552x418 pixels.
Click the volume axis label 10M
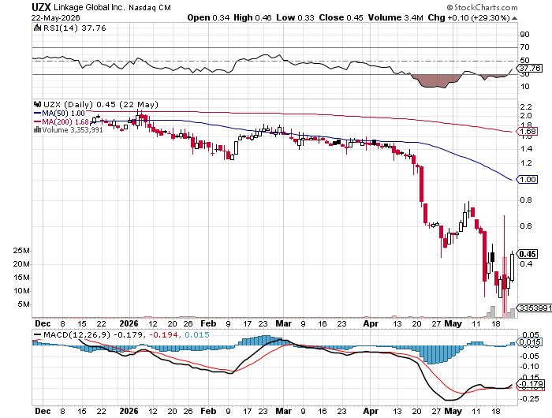21,291
